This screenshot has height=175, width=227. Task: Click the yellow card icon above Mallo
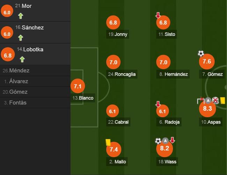pos(108,142)
